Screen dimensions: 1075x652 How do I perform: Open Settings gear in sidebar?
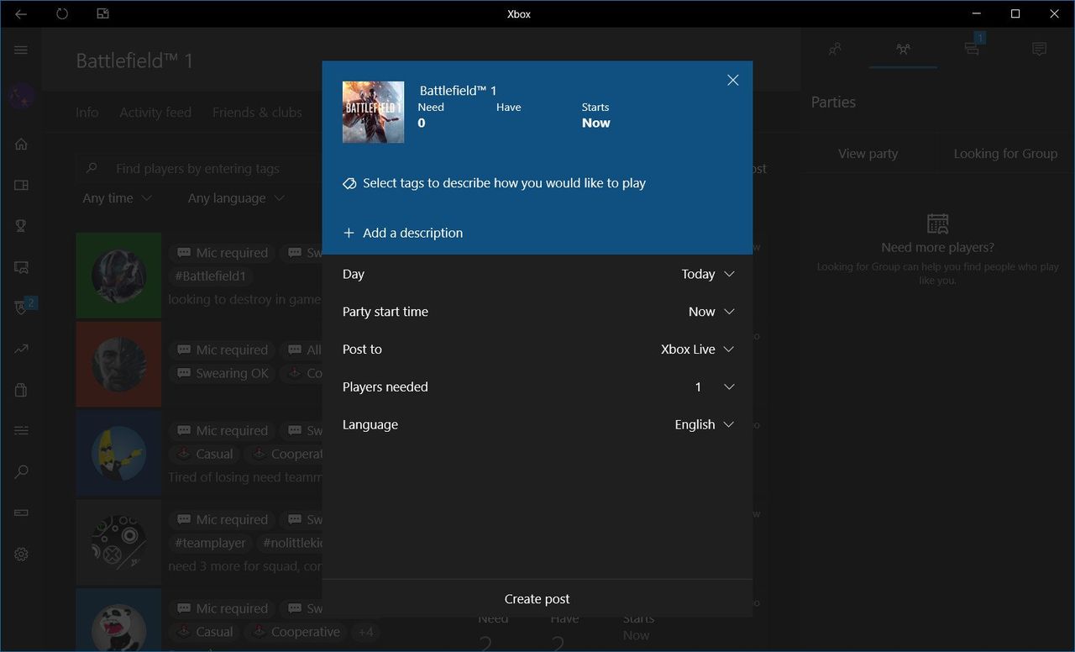[21, 555]
